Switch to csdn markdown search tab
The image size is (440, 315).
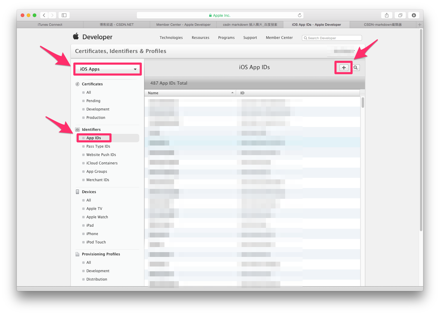(x=250, y=25)
